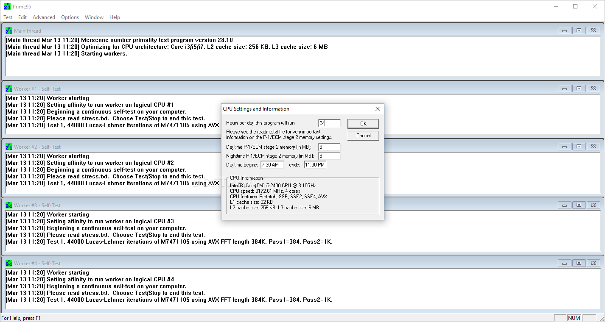Confirm CPU settings with OK button
Viewport: 605px width, 322px height.
click(363, 124)
